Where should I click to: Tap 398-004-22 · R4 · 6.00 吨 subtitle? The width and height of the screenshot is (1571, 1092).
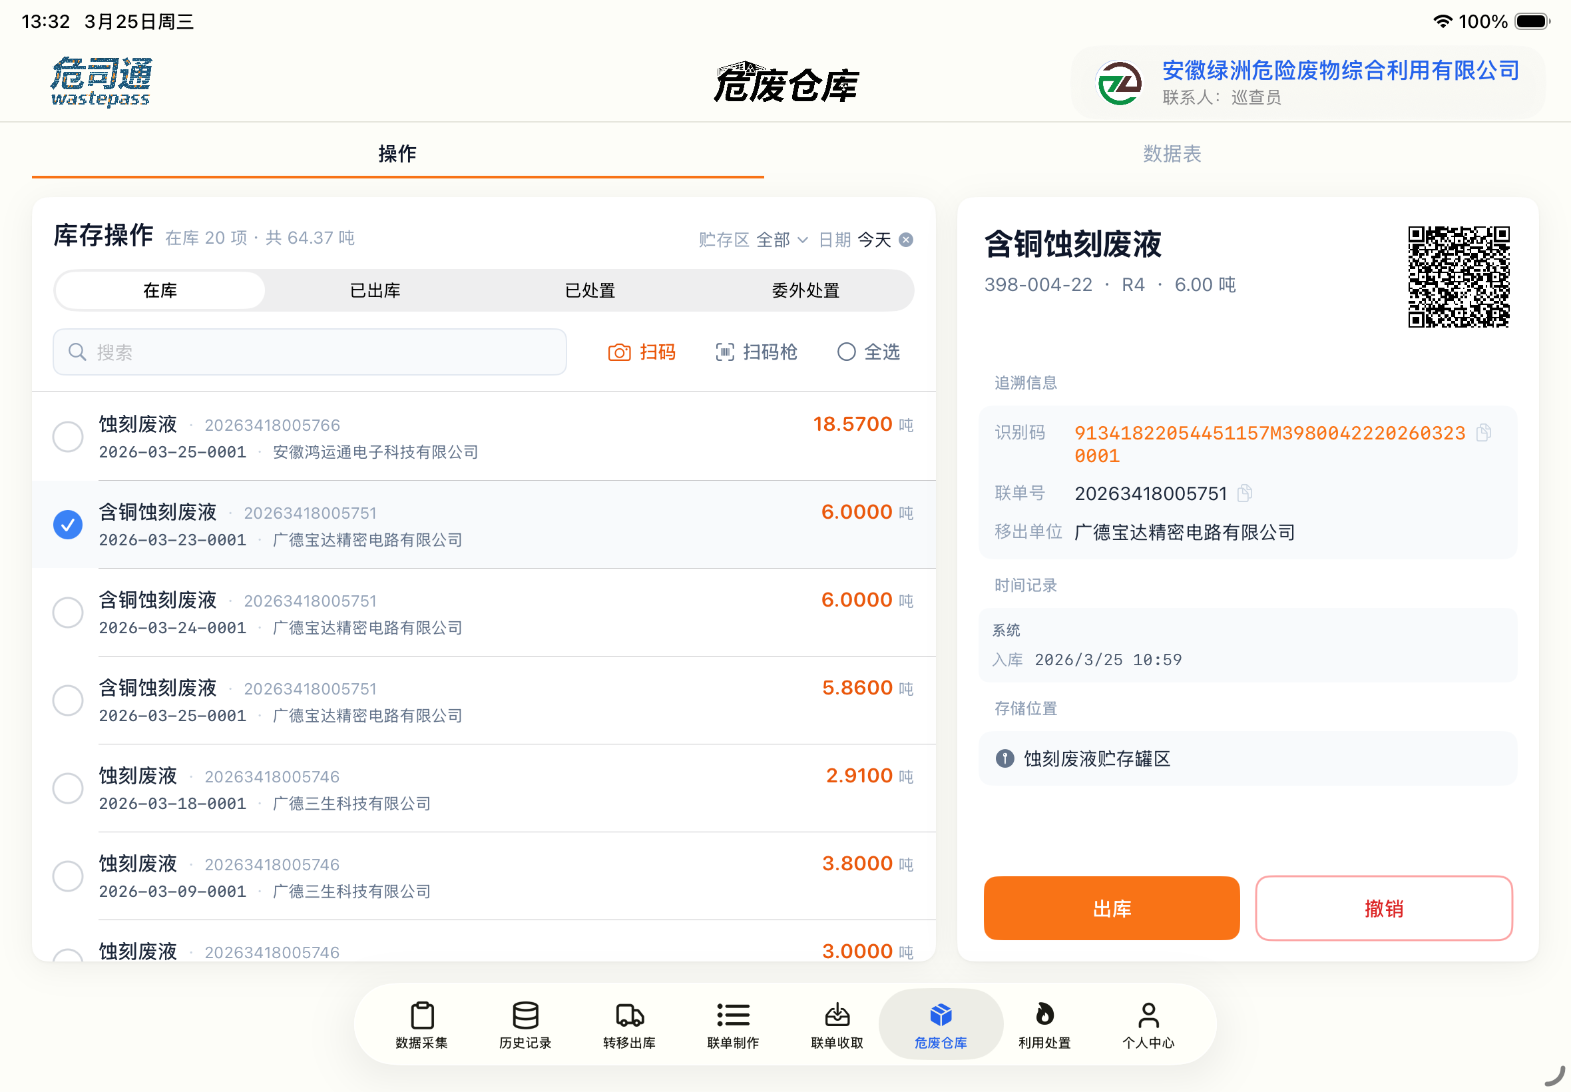[x=1110, y=284]
